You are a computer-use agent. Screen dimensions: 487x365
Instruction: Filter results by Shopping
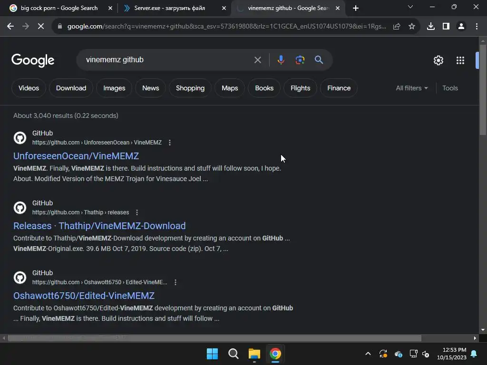(x=190, y=88)
